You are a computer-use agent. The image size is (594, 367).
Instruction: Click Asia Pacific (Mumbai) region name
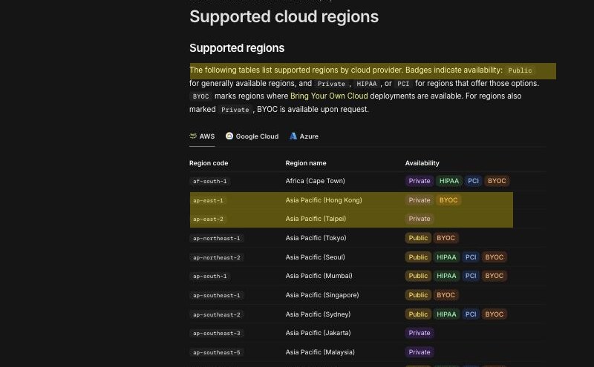coord(319,276)
